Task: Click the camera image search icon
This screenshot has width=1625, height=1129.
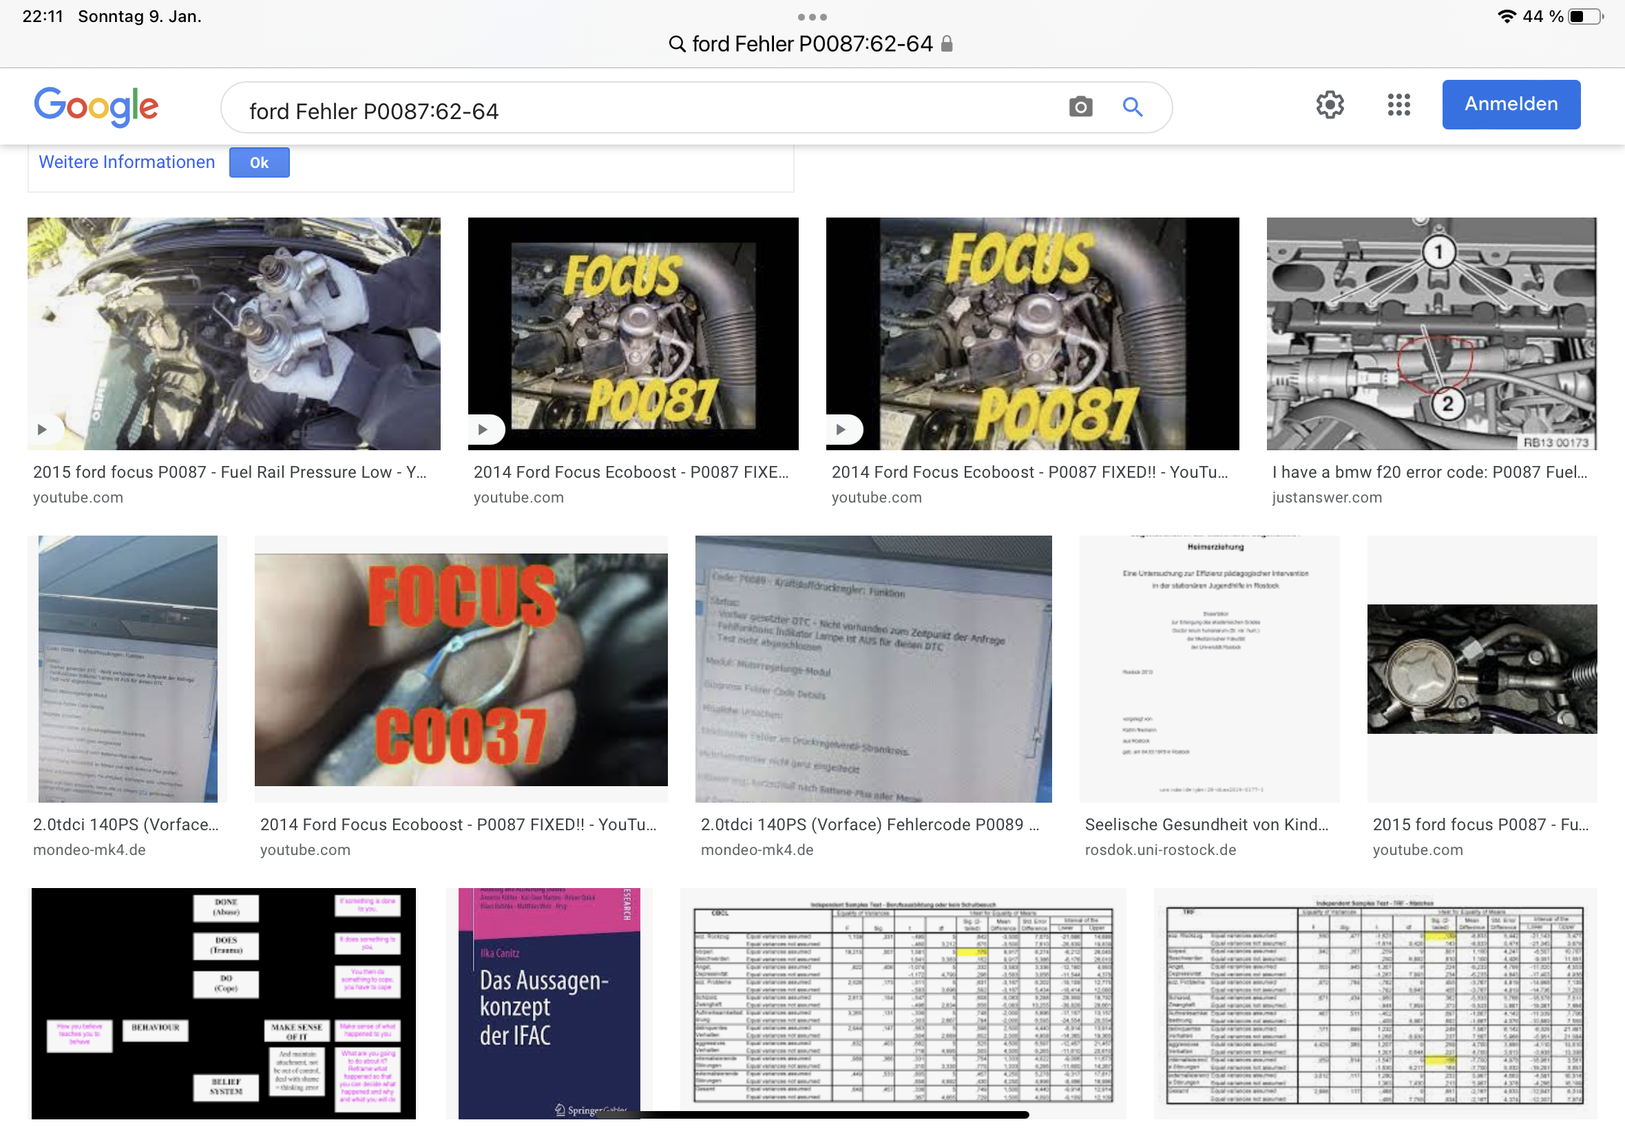Action: [x=1080, y=107]
